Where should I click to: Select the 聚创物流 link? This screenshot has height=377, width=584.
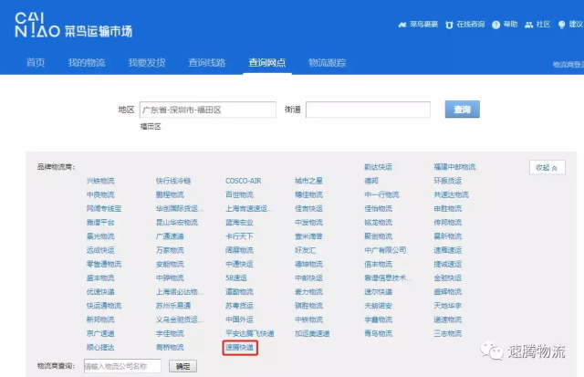[x=378, y=236]
